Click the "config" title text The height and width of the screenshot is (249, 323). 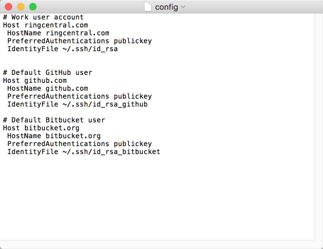[166, 7]
